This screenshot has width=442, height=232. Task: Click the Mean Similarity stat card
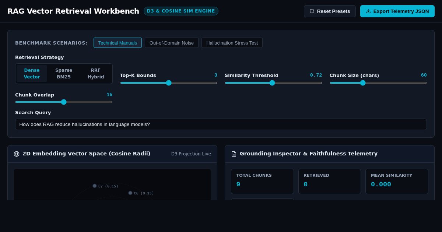[397, 181]
